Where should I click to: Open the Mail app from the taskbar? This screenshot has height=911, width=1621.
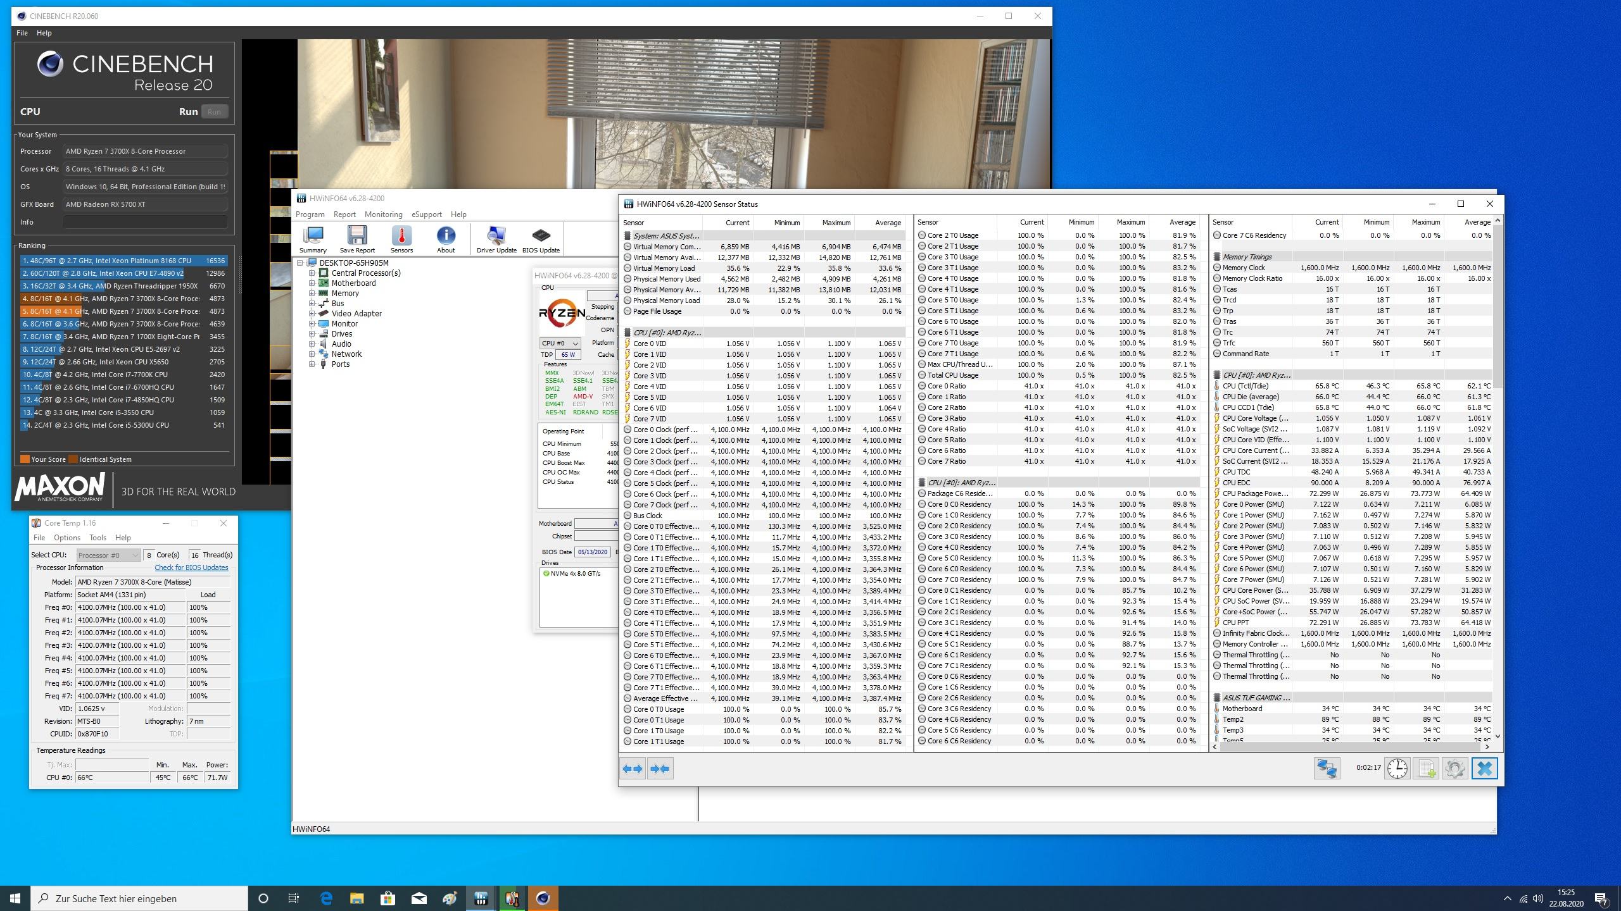coord(419,898)
